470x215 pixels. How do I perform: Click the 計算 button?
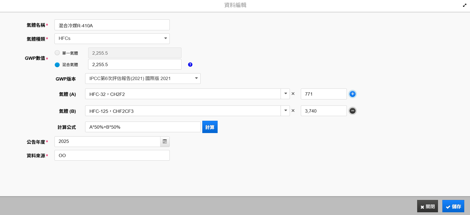210,127
